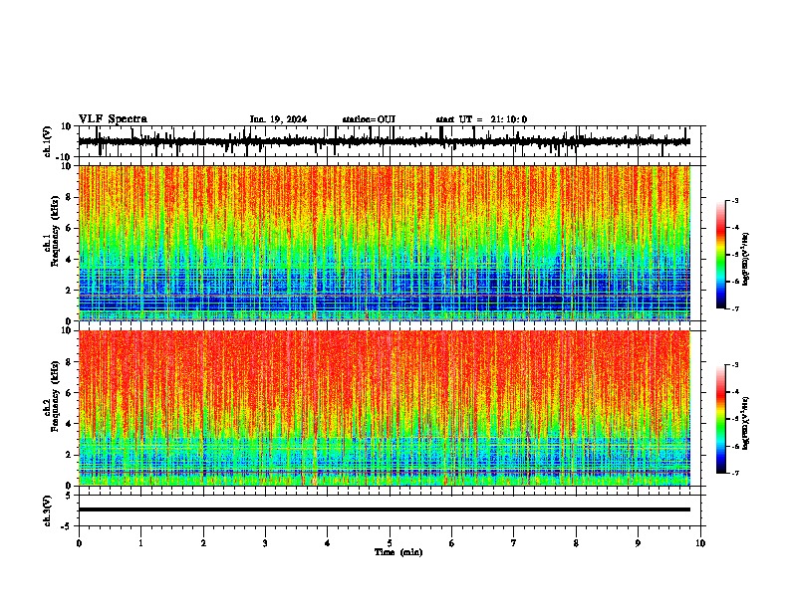Click the ch.3(V) axis label
This screenshot has height=609, width=789.
(48, 511)
